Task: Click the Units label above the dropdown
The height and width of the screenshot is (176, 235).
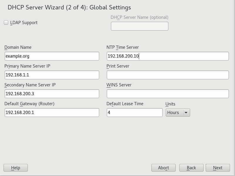Action: click(170, 104)
